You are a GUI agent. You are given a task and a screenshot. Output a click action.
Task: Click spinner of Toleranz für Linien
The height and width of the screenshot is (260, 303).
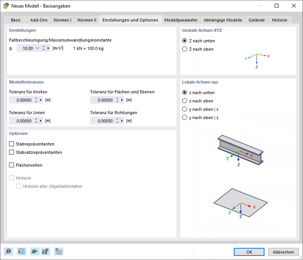point(36,120)
